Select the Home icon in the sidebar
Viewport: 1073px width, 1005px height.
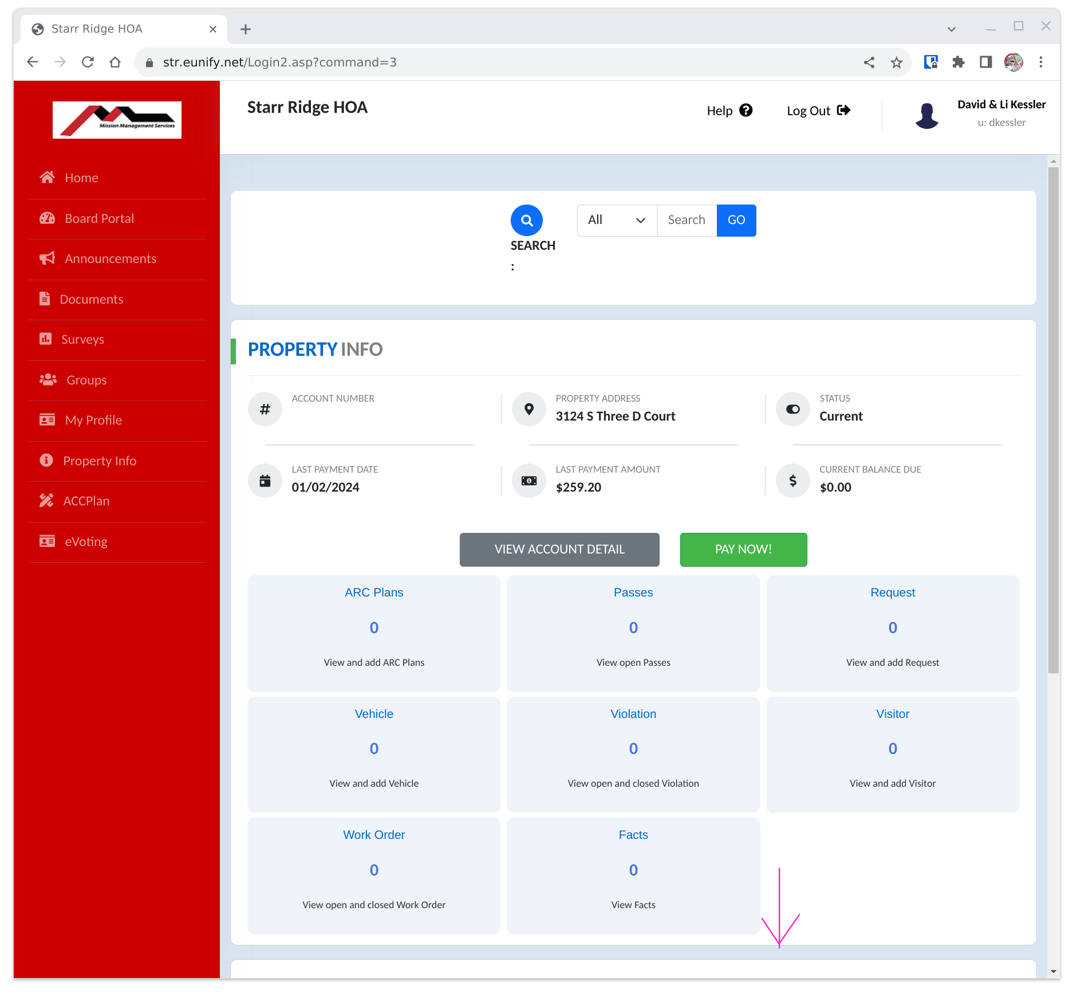click(48, 178)
